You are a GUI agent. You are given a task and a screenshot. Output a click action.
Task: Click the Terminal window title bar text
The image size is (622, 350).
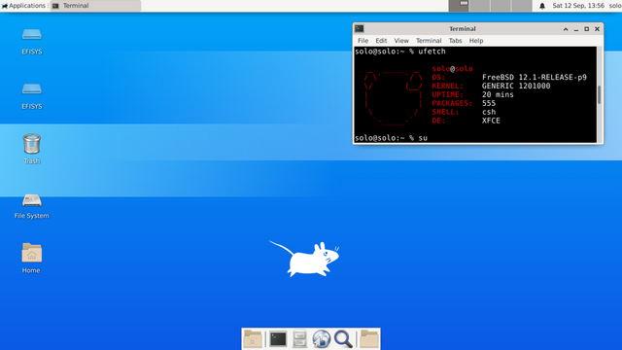[x=463, y=28]
